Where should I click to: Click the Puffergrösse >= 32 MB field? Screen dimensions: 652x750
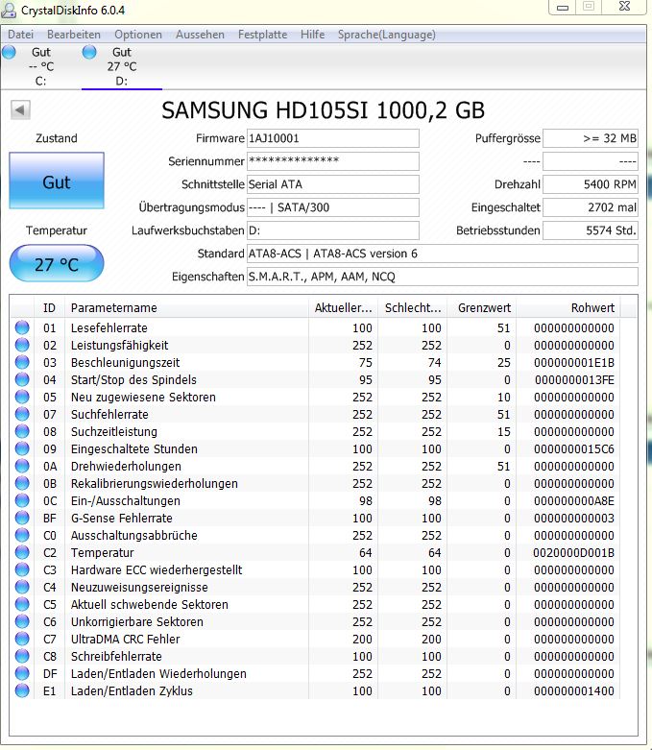pos(591,138)
